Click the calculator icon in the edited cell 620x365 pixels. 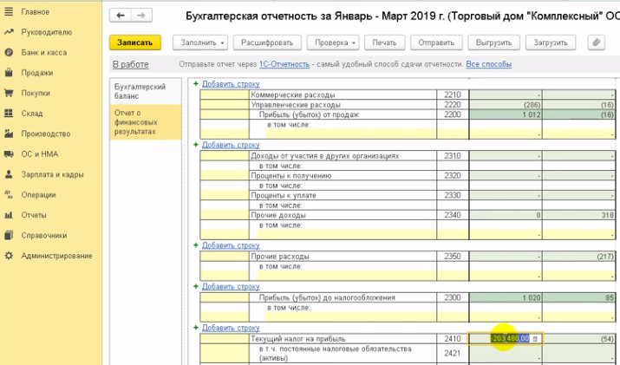pyautogui.click(x=535, y=338)
